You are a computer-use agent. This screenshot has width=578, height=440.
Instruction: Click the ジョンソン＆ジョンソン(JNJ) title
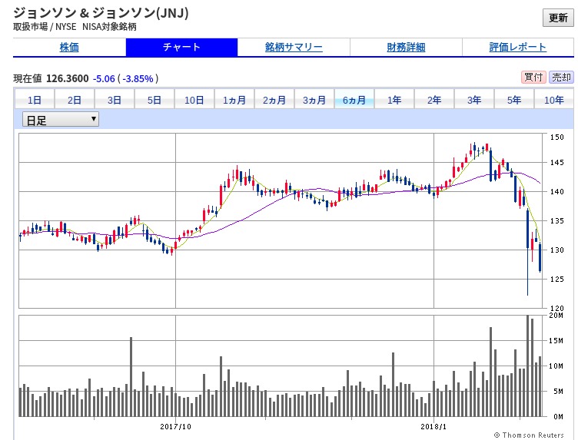click(x=101, y=13)
